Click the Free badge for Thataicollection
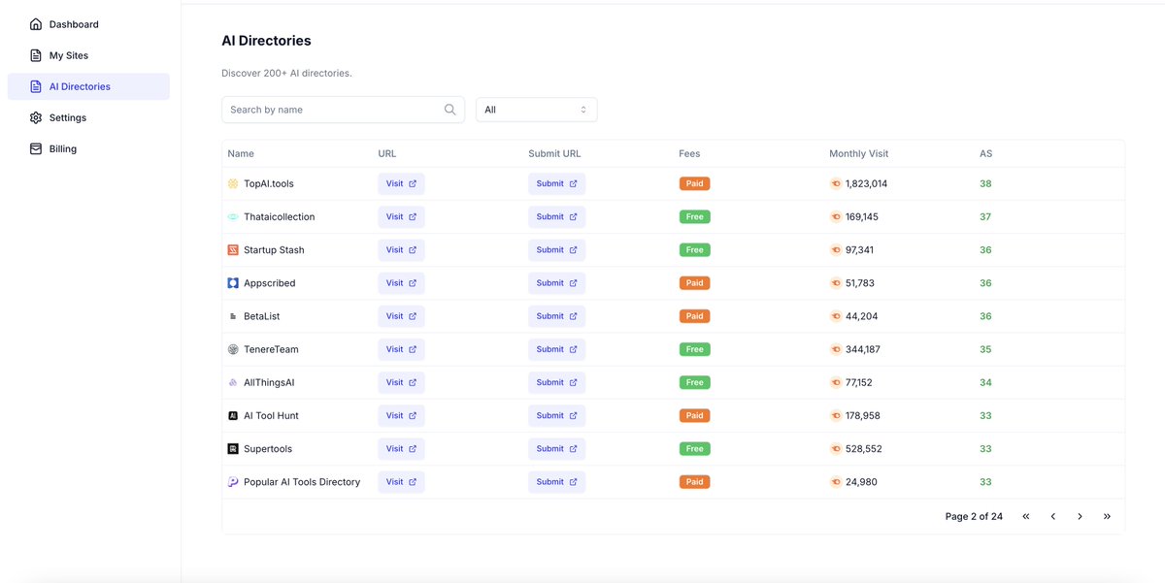 point(694,216)
